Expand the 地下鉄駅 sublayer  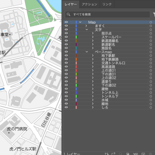click(93, 56)
